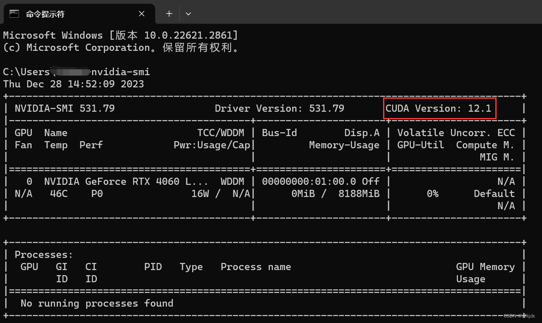Click the 'WDDM' value in GPU row
Image resolution: width=542 pixels, height=323 pixels.
click(233, 181)
